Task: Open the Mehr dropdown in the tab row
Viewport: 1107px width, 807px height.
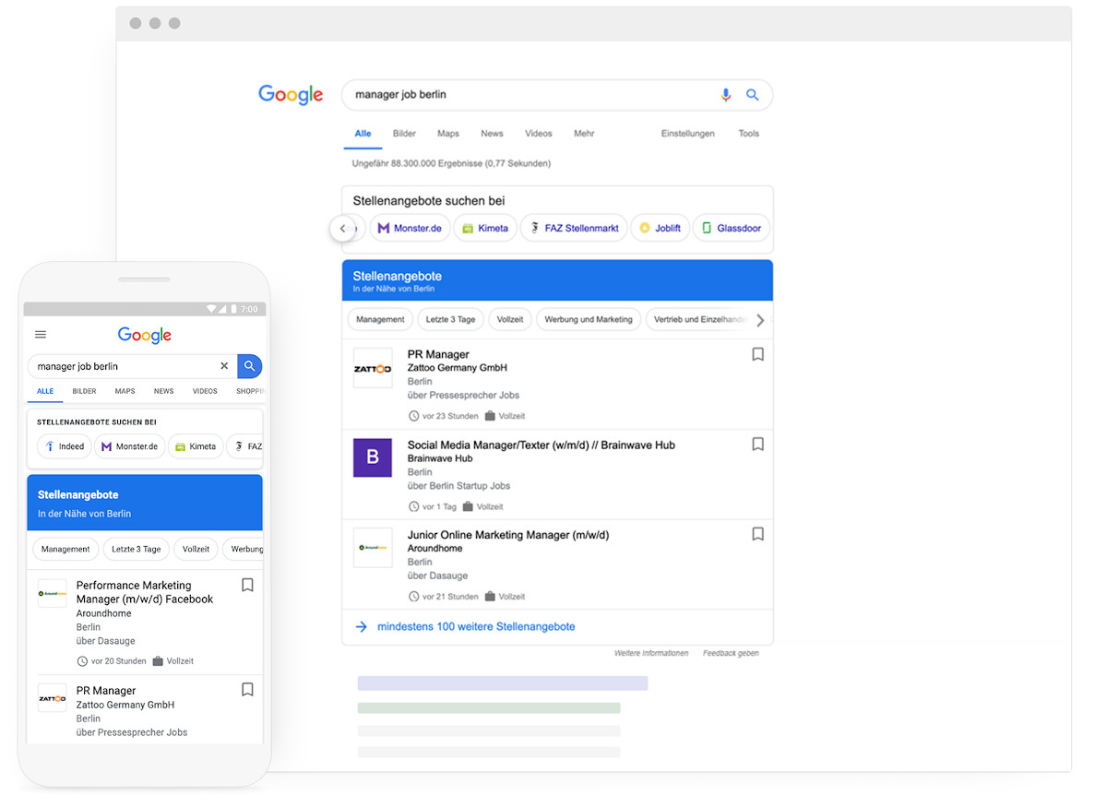Action: coord(583,133)
